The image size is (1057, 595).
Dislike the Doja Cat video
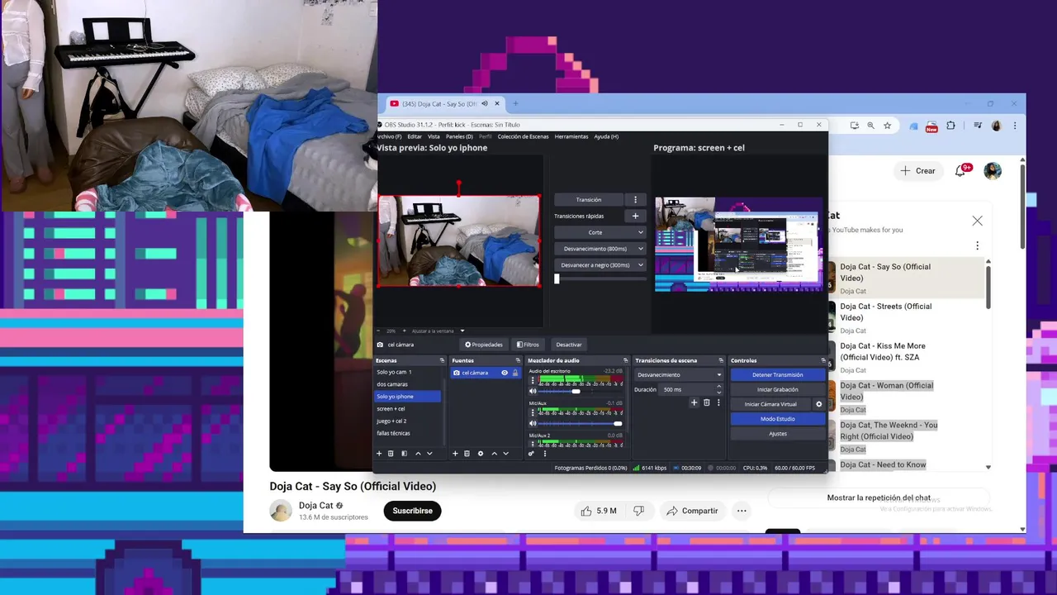[x=638, y=511]
